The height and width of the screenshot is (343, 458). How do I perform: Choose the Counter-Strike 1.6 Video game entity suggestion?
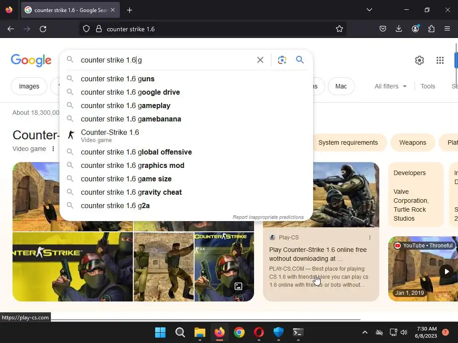[x=186, y=136]
